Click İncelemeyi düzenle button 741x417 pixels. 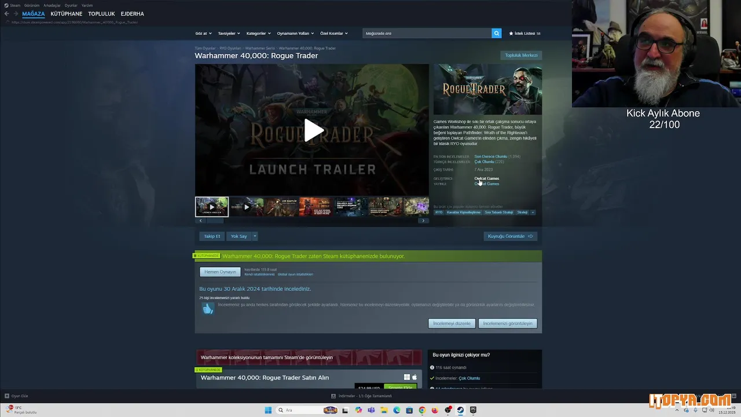452,323
